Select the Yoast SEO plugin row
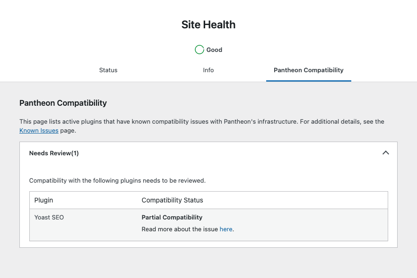 pyautogui.click(x=49, y=217)
